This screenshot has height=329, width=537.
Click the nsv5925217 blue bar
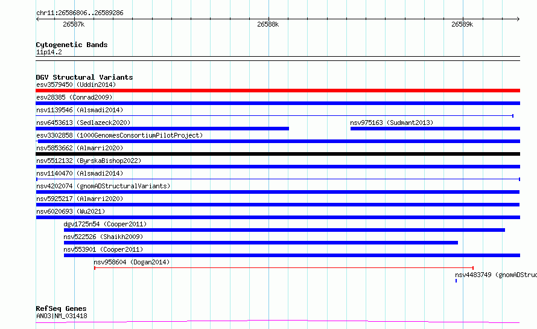278,205
